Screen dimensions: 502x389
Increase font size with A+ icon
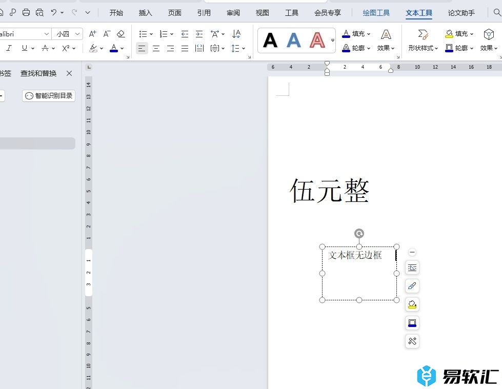(92, 34)
